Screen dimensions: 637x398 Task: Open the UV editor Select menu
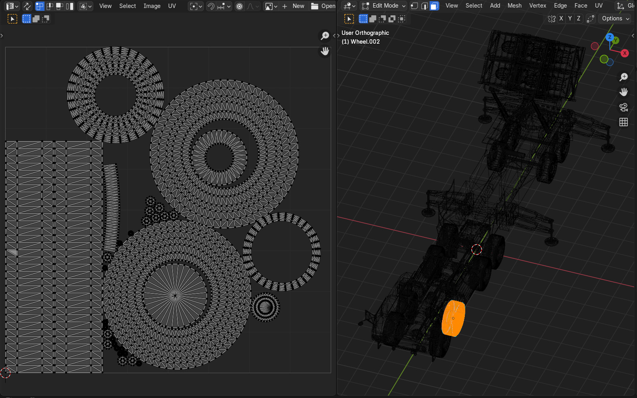[128, 6]
